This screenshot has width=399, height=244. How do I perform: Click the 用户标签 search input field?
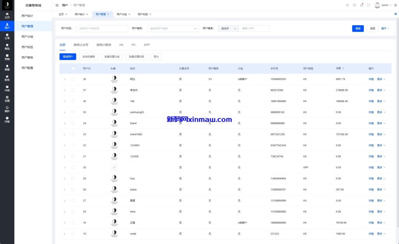click(x=102, y=28)
